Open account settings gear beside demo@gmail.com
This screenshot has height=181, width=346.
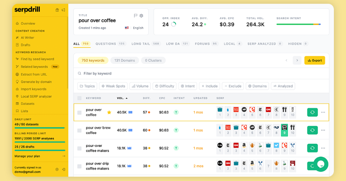(x=57, y=169)
